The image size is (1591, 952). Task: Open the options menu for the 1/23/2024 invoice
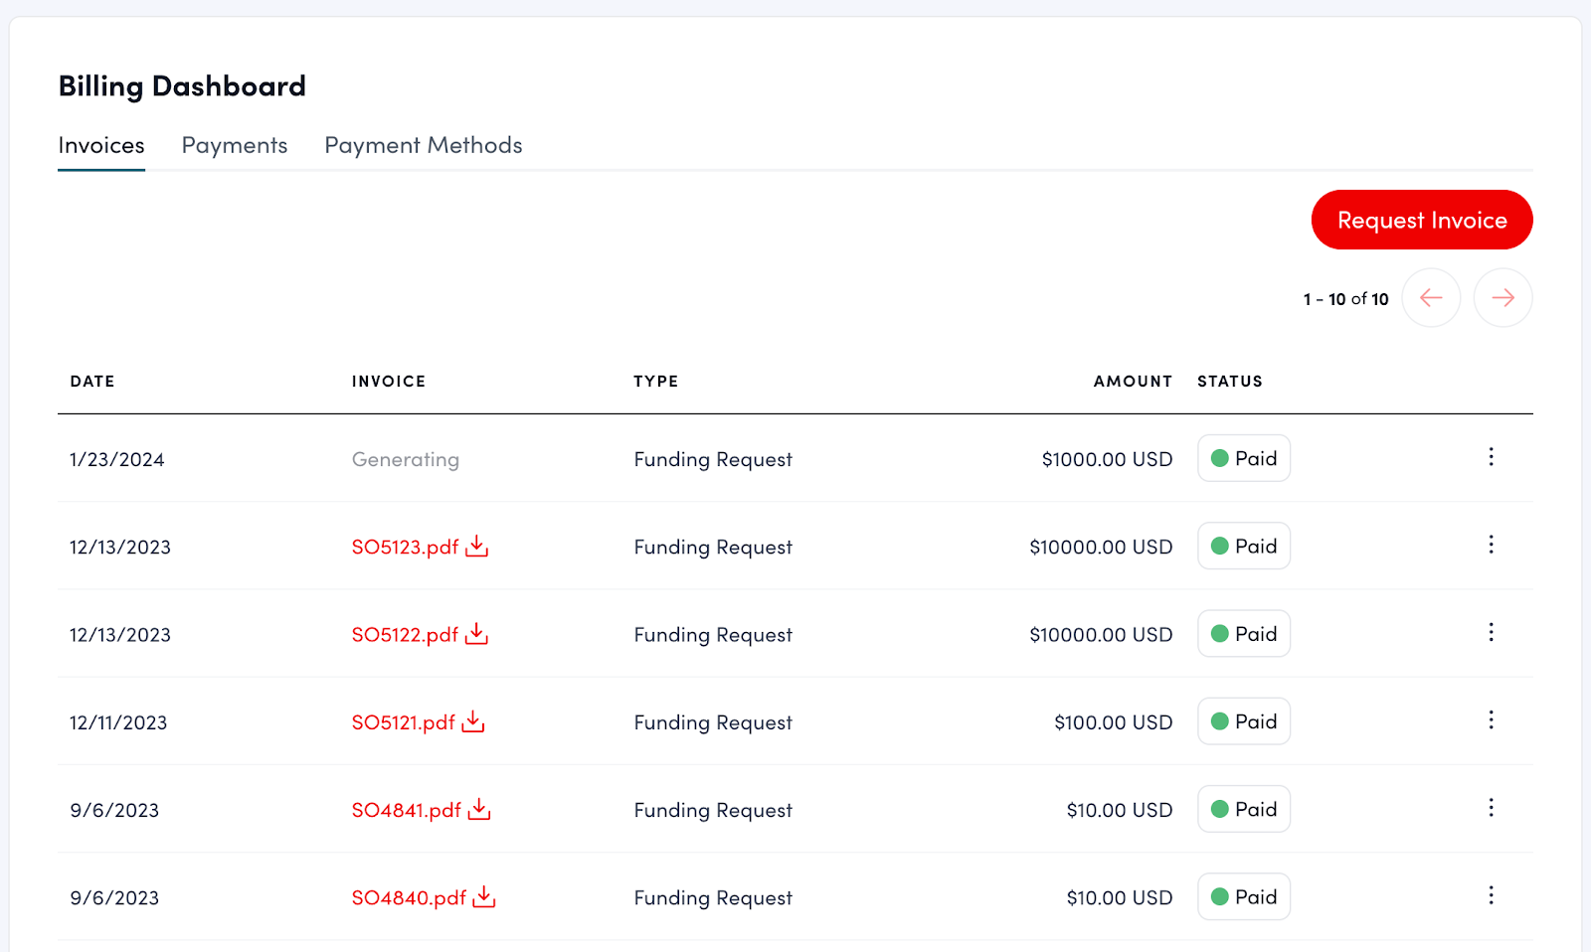click(x=1491, y=457)
